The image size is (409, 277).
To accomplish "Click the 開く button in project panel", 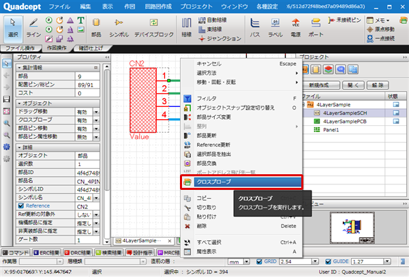I will [353, 85].
